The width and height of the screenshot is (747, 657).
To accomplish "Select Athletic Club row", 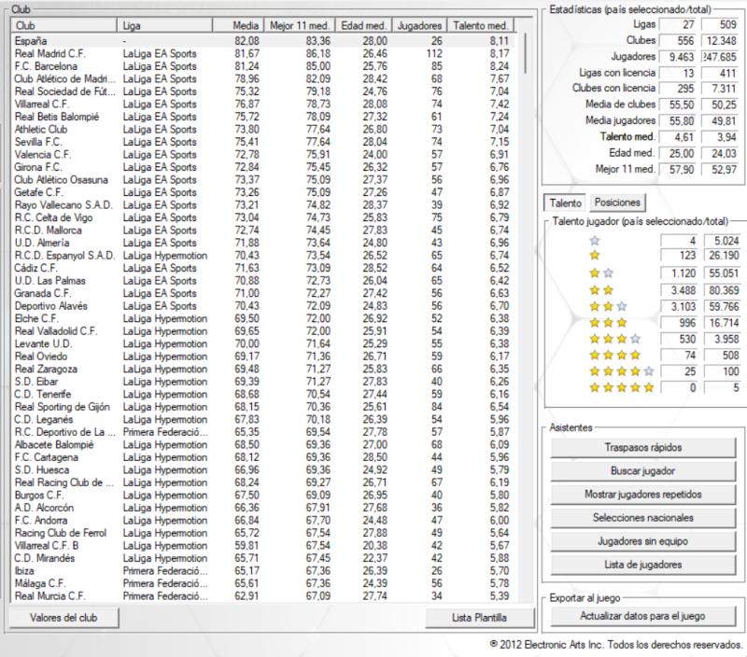I will [265, 129].
